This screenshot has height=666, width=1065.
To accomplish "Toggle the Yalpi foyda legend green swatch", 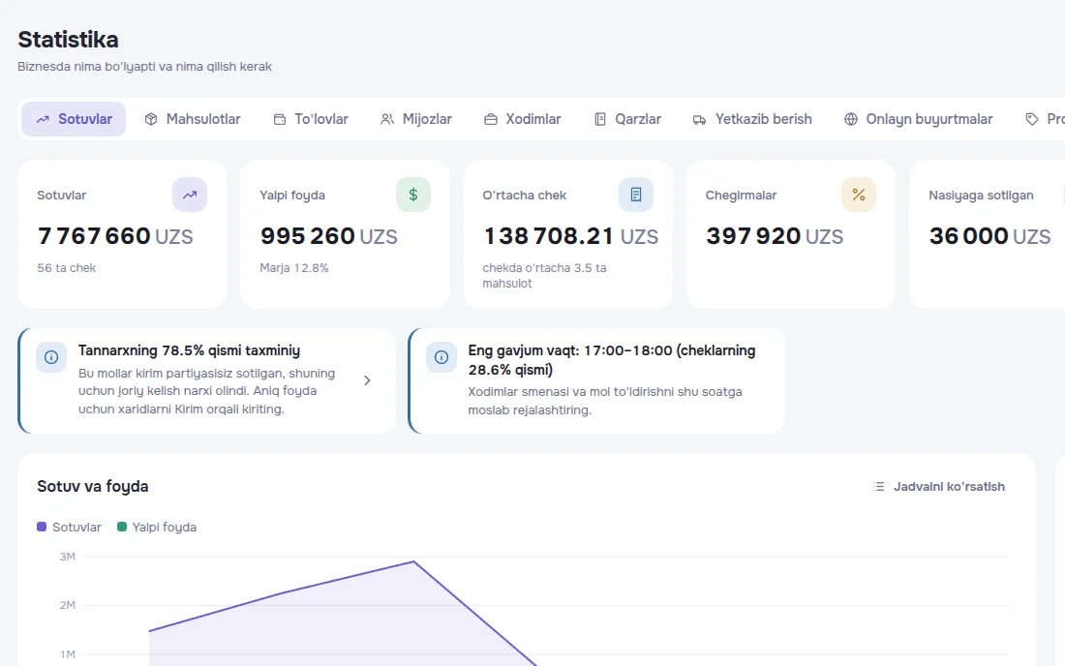I will tap(122, 527).
